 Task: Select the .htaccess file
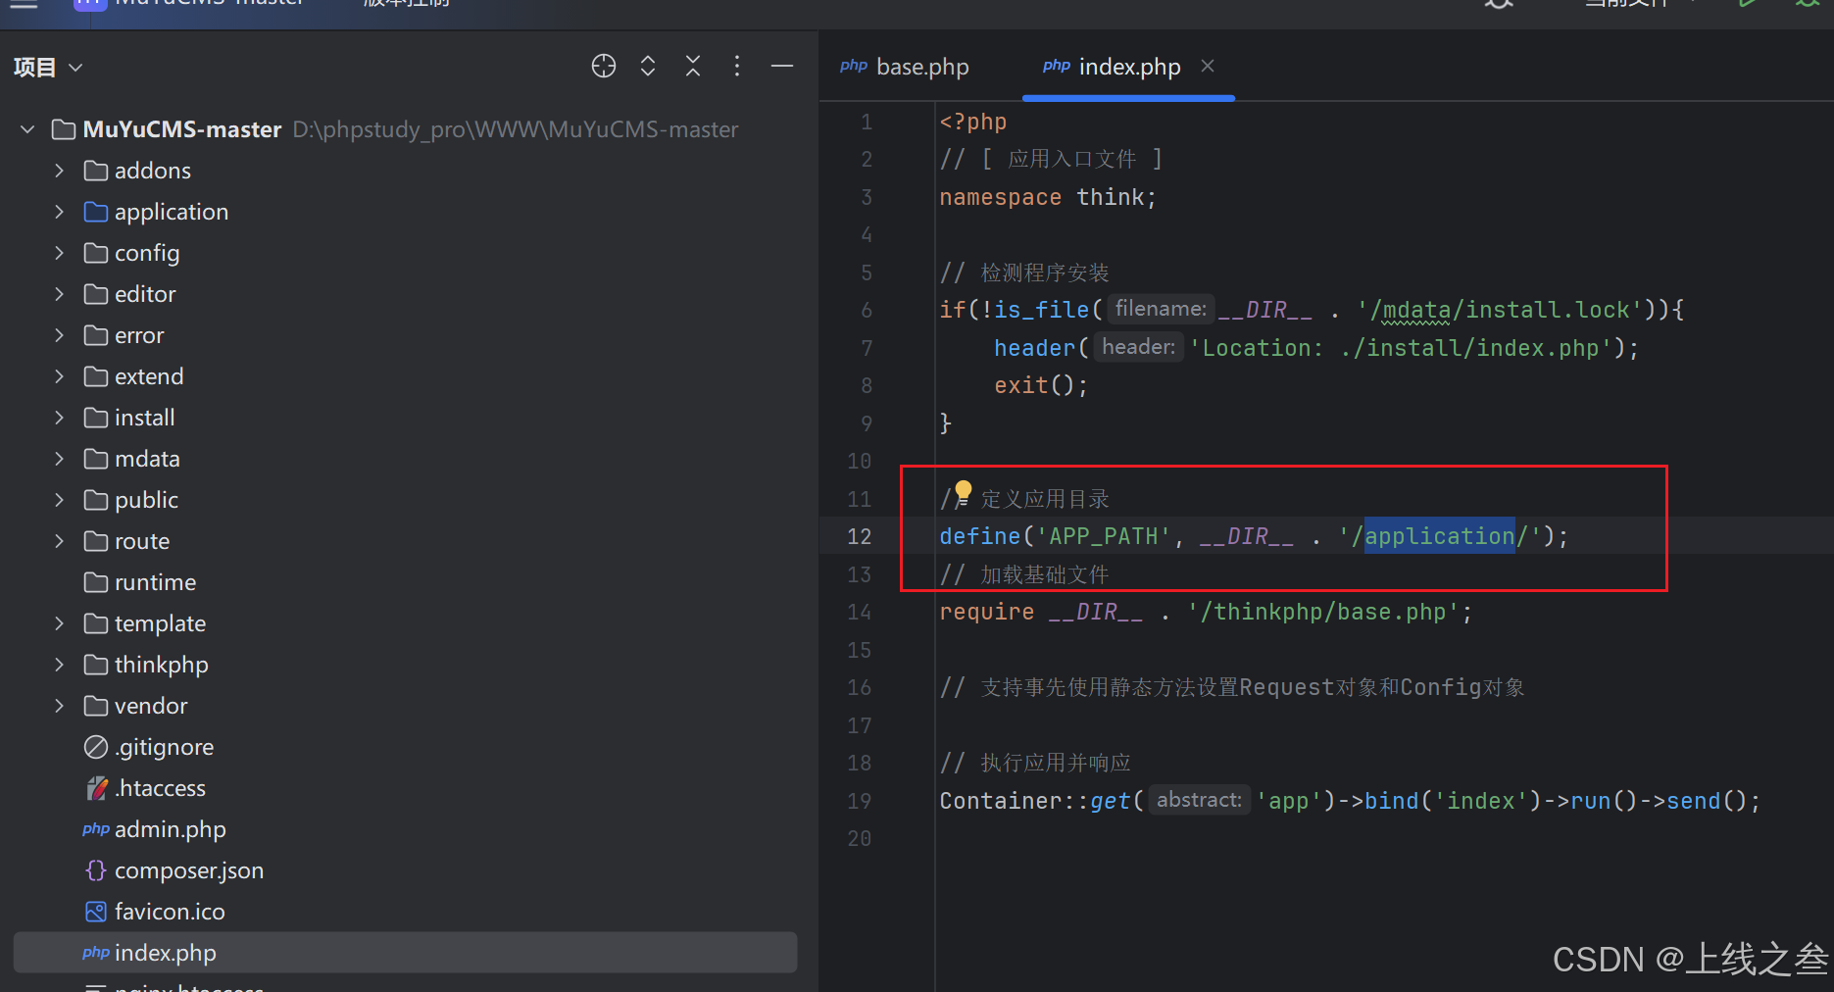pyautogui.click(x=160, y=788)
